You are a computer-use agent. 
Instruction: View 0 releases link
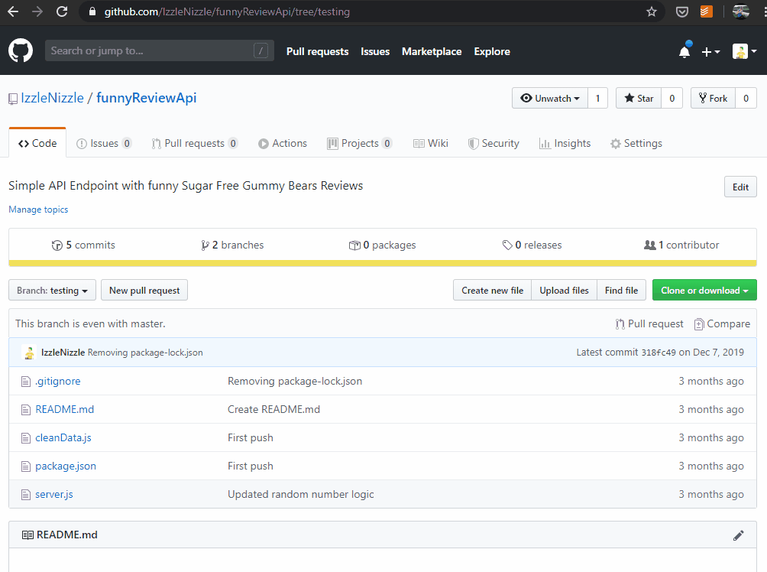(532, 245)
